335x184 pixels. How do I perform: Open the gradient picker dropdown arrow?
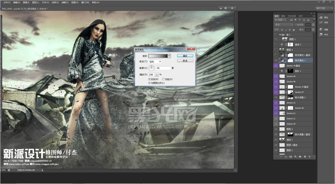pos(169,56)
